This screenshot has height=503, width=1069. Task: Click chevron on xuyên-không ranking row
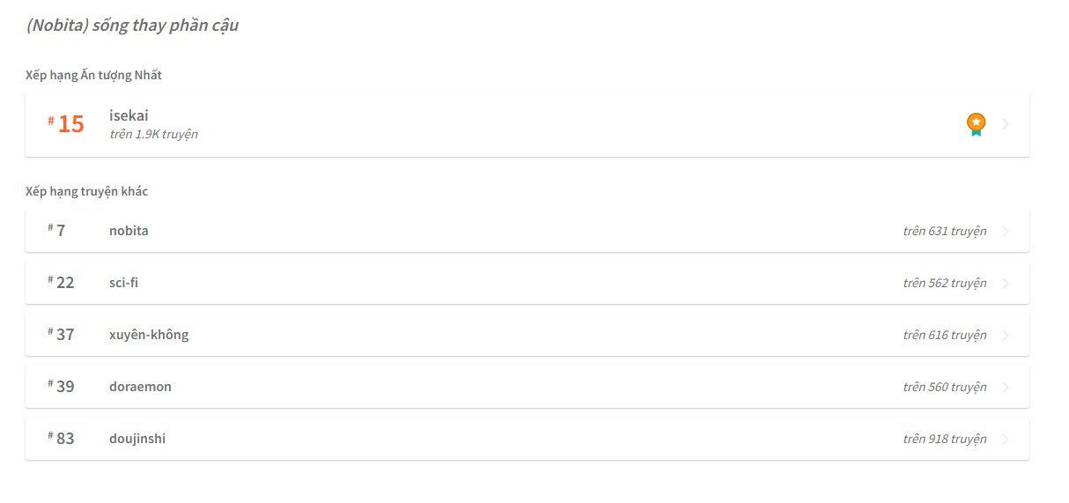click(1006, 336)
